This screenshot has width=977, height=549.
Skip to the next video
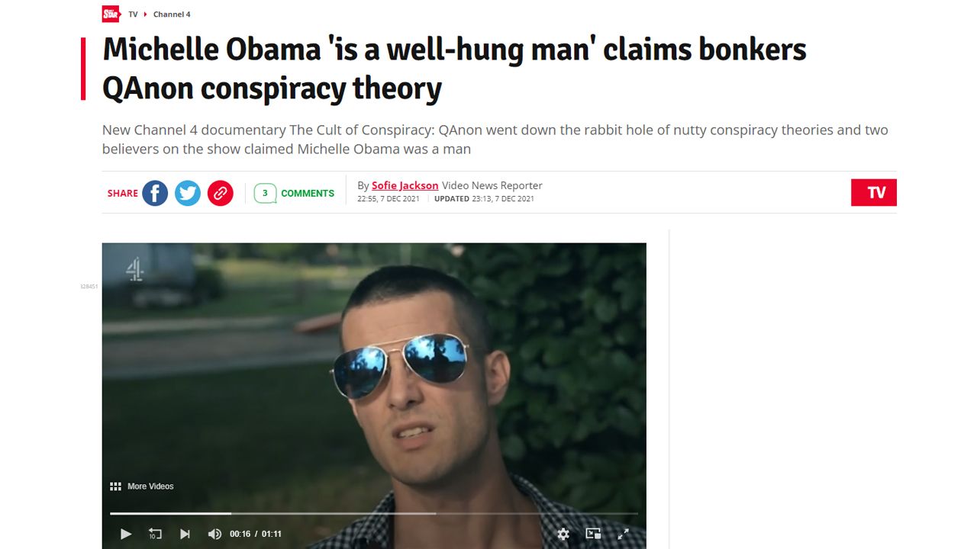tap(185, 534)
